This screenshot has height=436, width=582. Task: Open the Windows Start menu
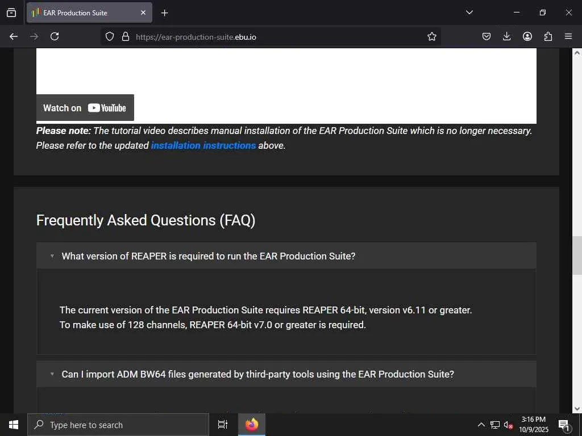[x=14, y=425]
